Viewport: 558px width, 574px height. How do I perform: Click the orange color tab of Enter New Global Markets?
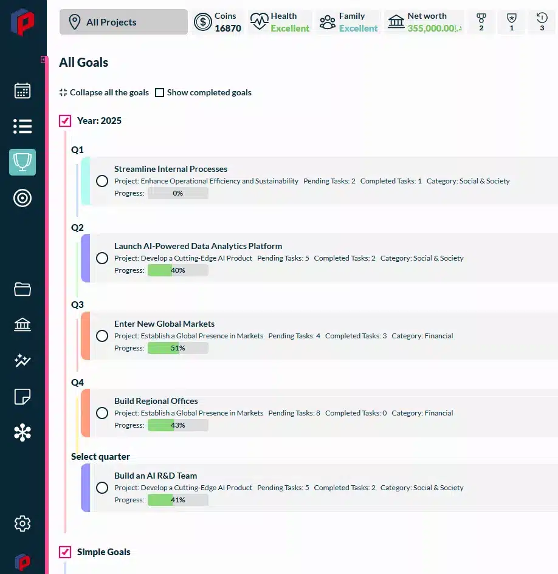[x=85, y=336]
